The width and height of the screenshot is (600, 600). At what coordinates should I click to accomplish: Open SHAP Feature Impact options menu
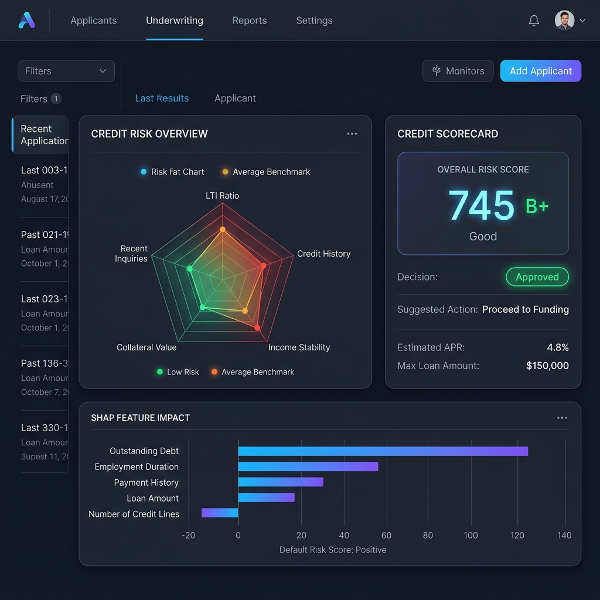tap(562, 417)
